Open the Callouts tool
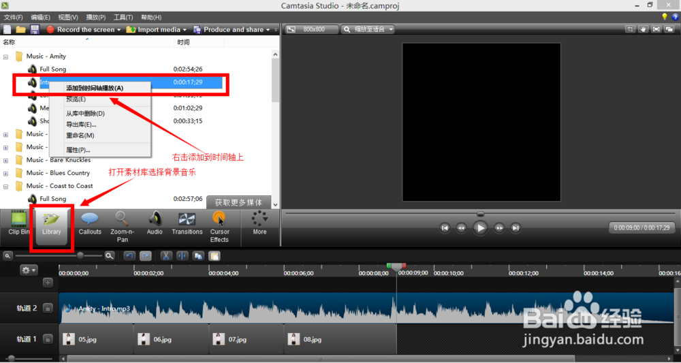 point(90,223)
